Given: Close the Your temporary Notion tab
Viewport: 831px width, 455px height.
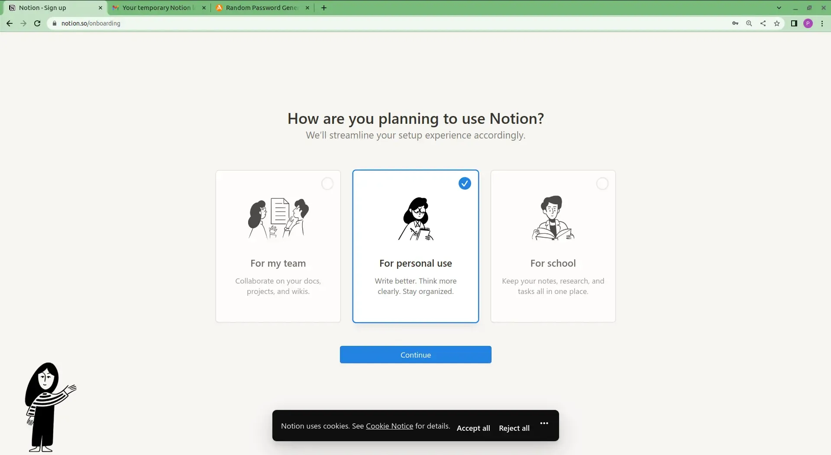Looking at the screenshot, I should (x=204, y=8).
